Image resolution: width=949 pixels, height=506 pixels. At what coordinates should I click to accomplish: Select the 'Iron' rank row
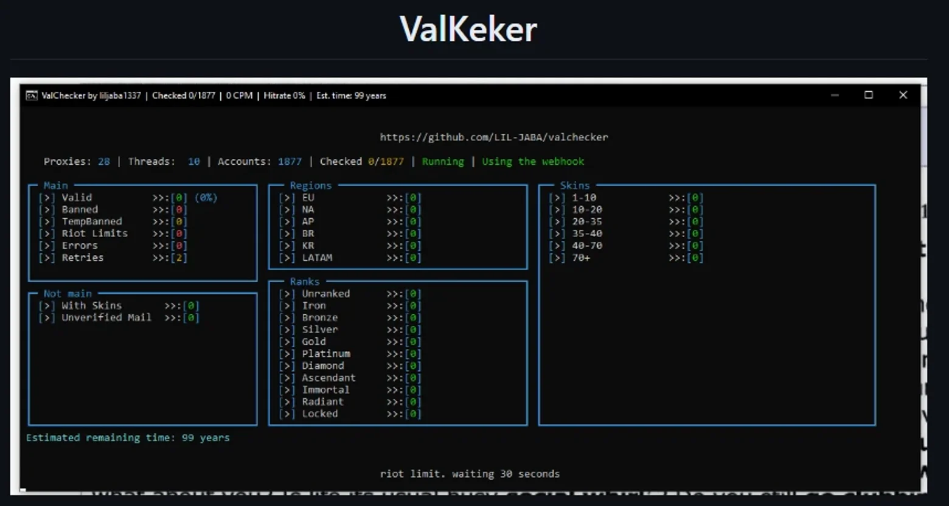pos(350,306)
